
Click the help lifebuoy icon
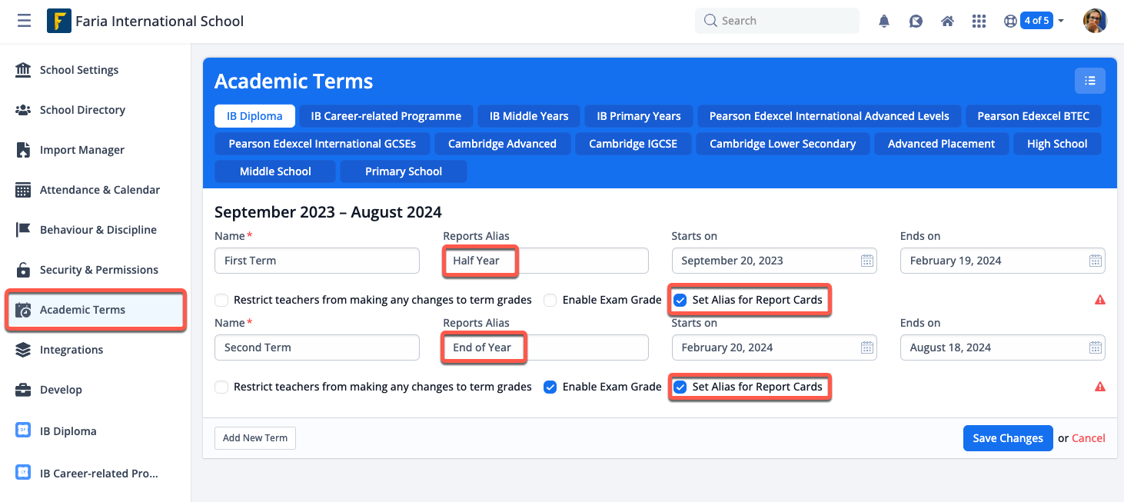click(x=1010, y=22)
